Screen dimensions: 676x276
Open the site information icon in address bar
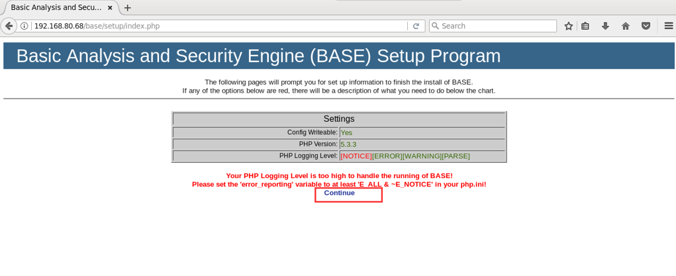tap(24, 26)
